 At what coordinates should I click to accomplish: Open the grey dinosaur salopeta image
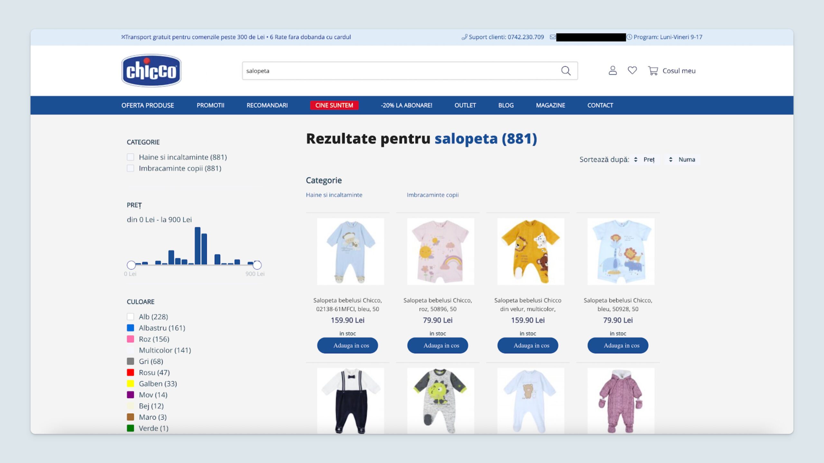click(x=441, y=401)
